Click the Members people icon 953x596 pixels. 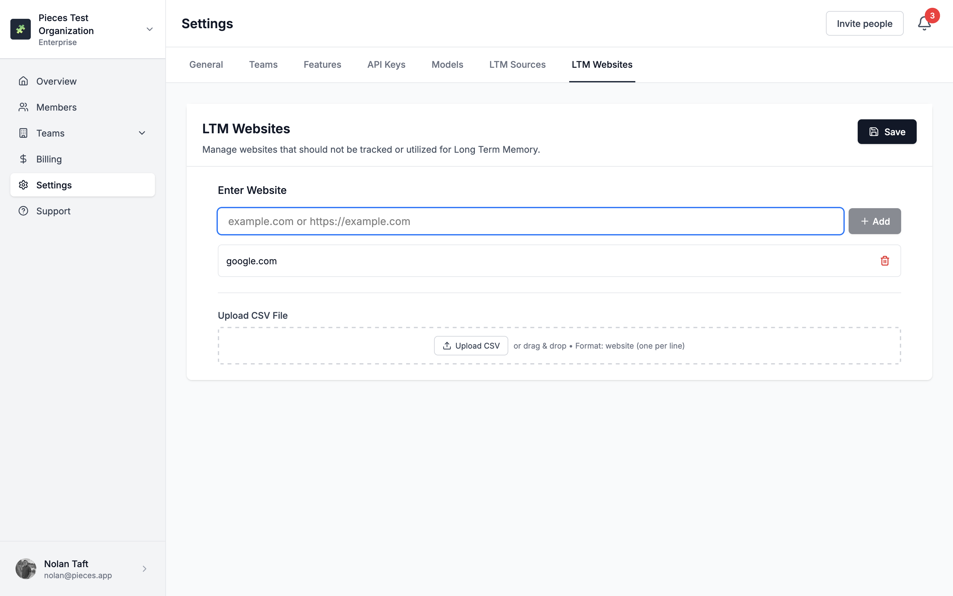click(x=23, y=107)
